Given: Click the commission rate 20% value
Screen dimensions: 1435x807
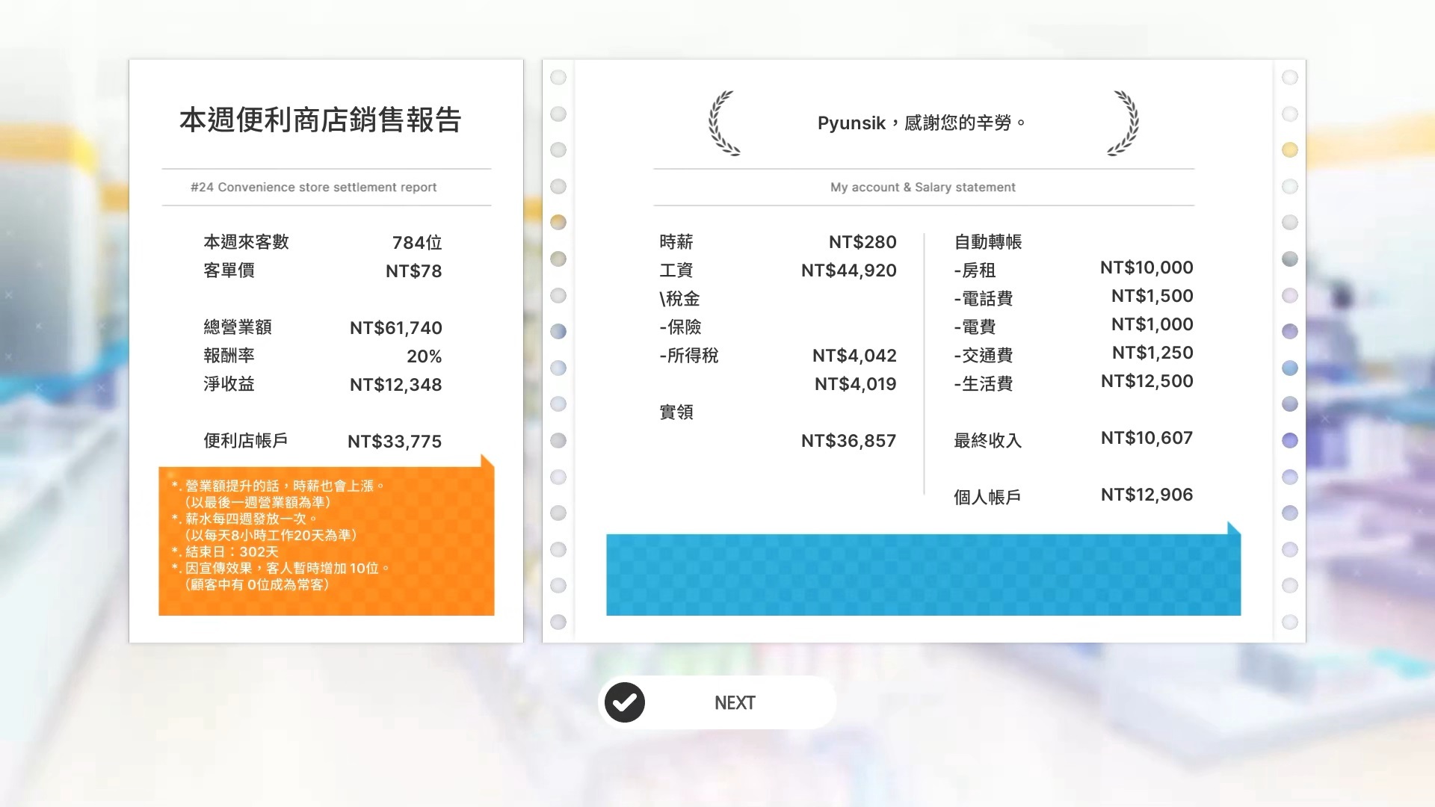Looking at the screenshot, I should (x=424, y=356).
